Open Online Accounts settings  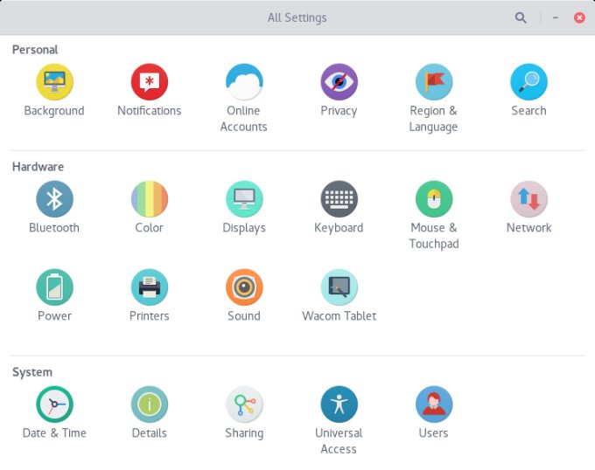[x=244, y=83]
